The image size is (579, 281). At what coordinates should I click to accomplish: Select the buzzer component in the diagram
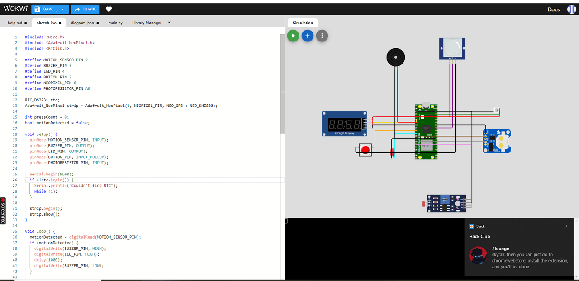(395, 58)
